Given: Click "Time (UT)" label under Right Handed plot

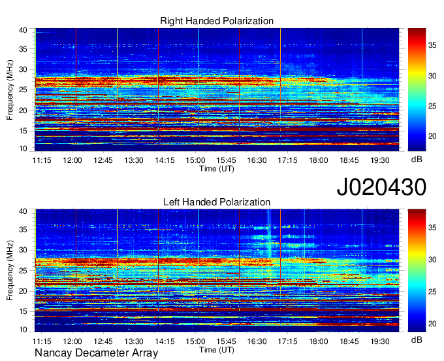Looking at the screenshot, I should click(217, 169).
